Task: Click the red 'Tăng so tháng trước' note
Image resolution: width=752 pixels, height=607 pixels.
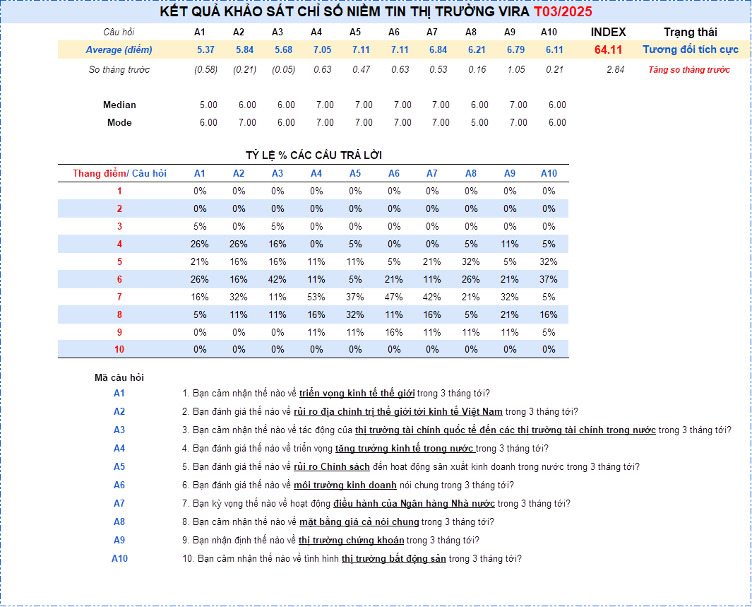Action: [x=688, y=70]
